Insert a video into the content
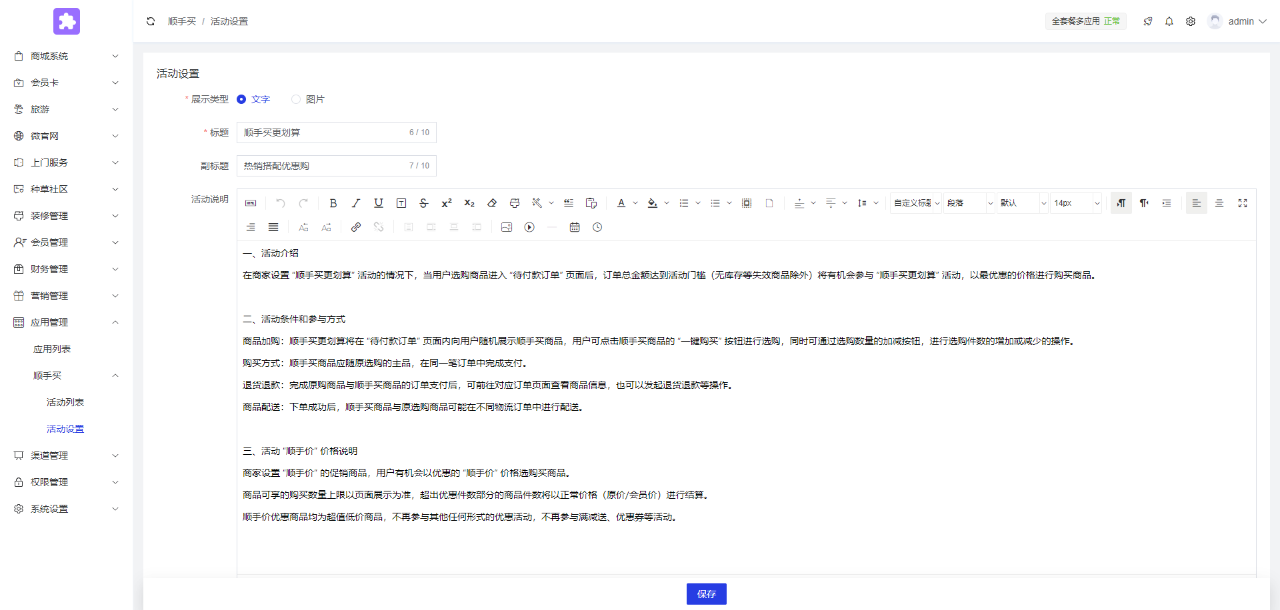Image resolution: width=1280 pixels, height=610 pixels. 529,227
